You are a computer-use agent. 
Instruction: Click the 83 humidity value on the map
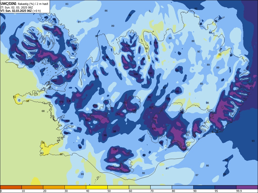coord(67,4)
